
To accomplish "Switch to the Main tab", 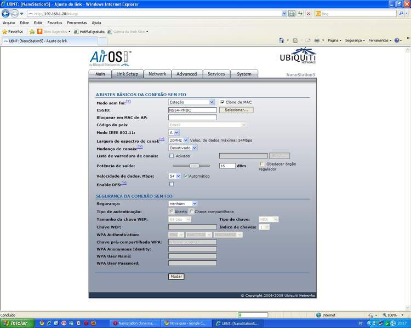I will 100,74.
